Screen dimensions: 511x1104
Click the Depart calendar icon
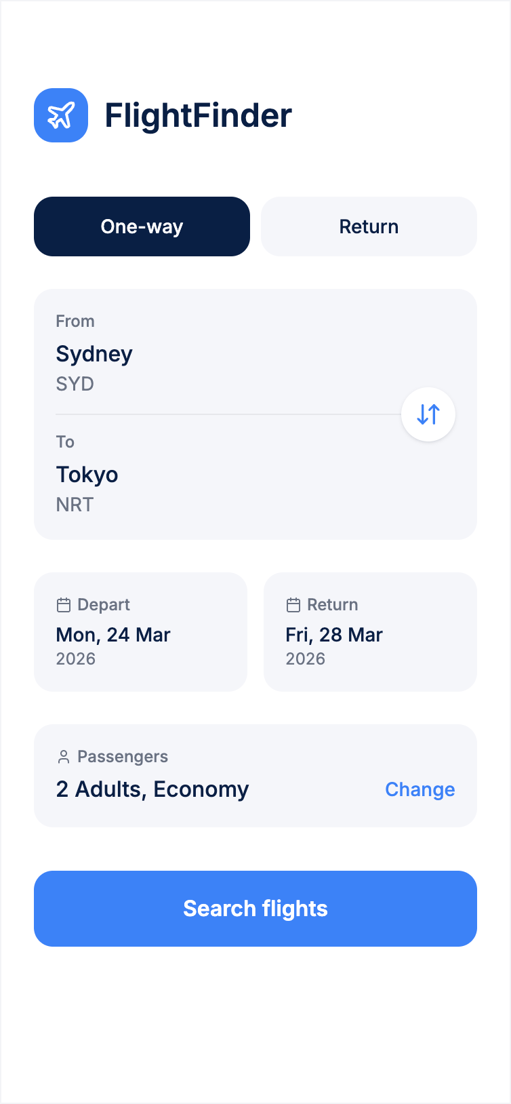tap(64, 605)
